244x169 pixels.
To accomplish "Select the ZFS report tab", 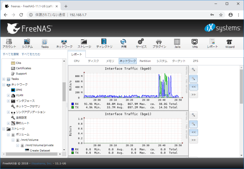I will coord(195,61).
